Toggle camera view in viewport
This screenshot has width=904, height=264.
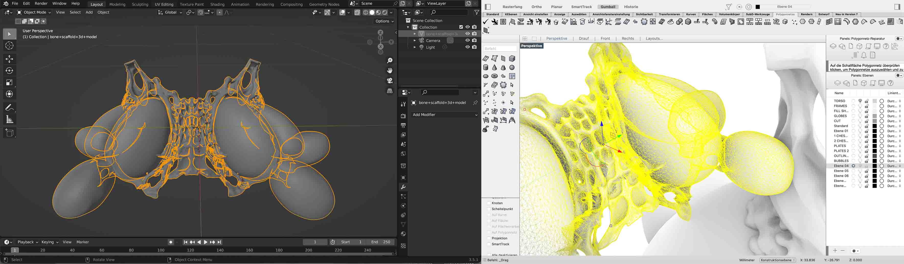coord(390,81)
